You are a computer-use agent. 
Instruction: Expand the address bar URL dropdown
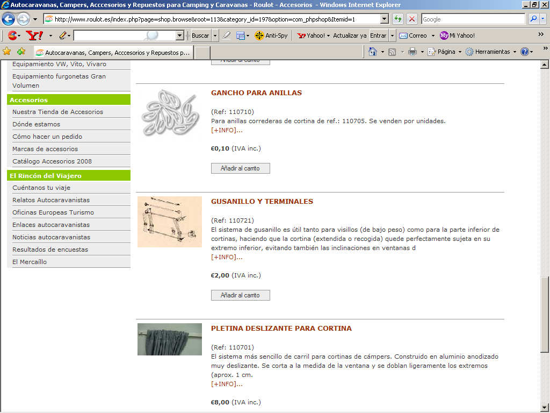click(x=384, y=19)
